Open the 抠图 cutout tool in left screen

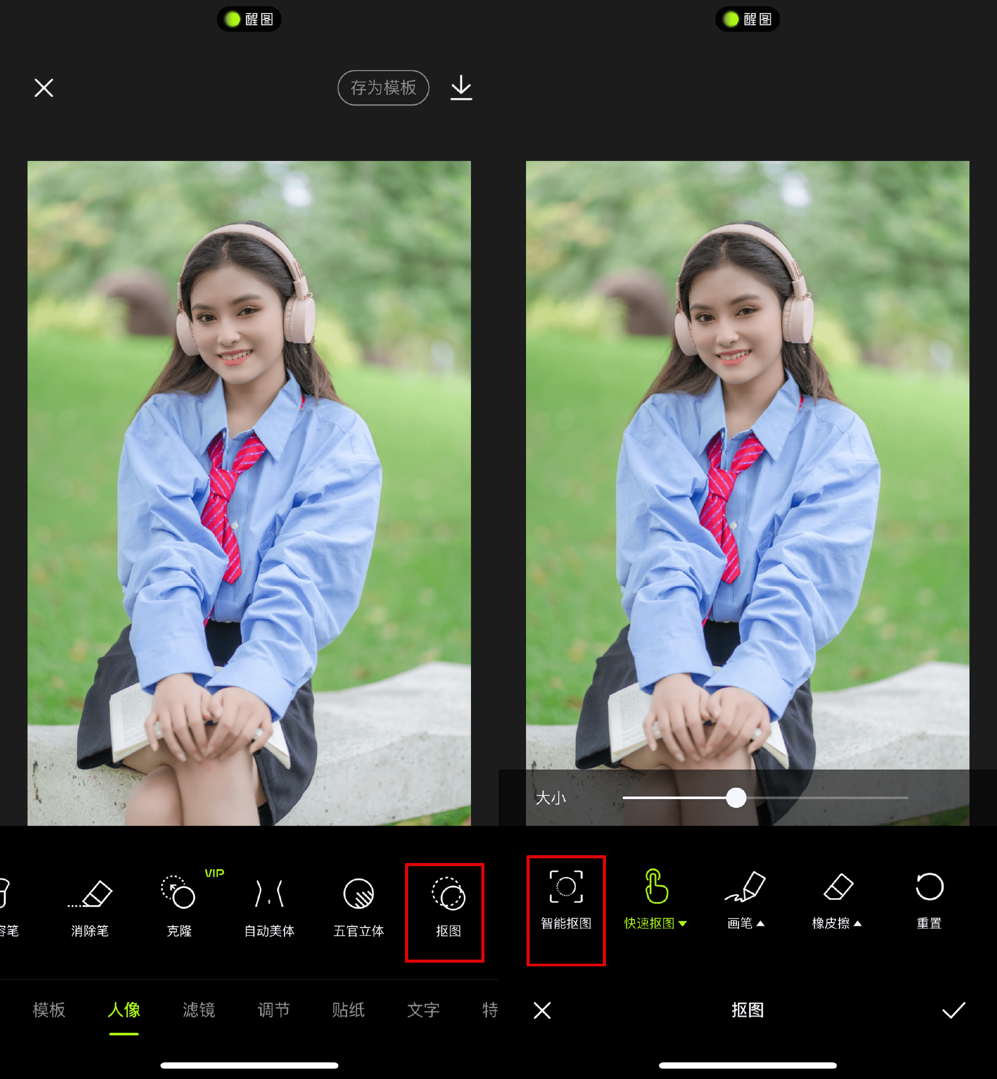coord(448,909)
